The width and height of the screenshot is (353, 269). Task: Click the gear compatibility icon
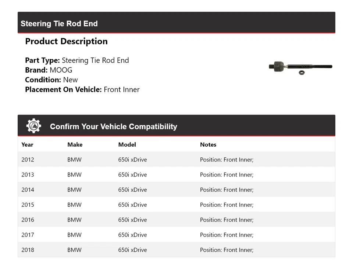point(33,126)
